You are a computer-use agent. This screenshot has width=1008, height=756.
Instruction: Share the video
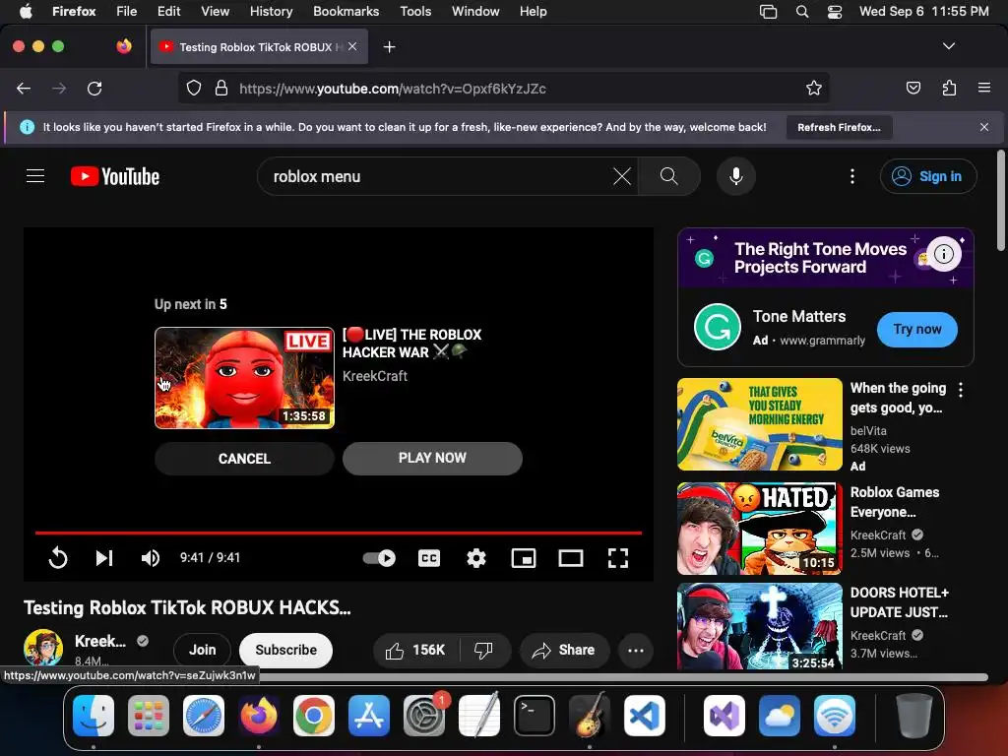tap(564, 650)
